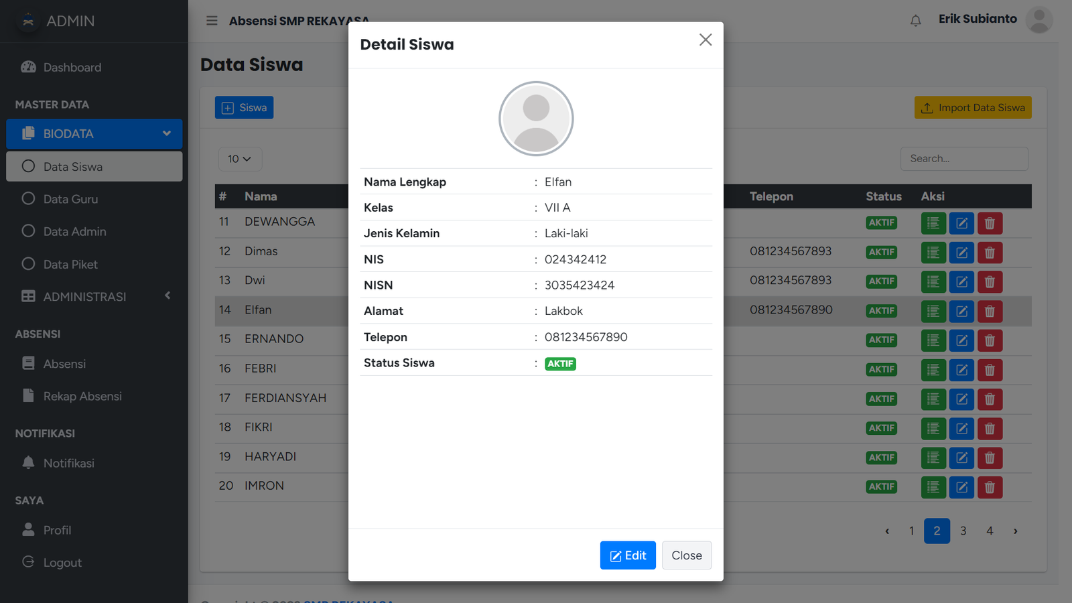Select Data Admin sidebar option
Image resolution: width=1072 pixels, height=603 pixels.
[x=74, y=232]
